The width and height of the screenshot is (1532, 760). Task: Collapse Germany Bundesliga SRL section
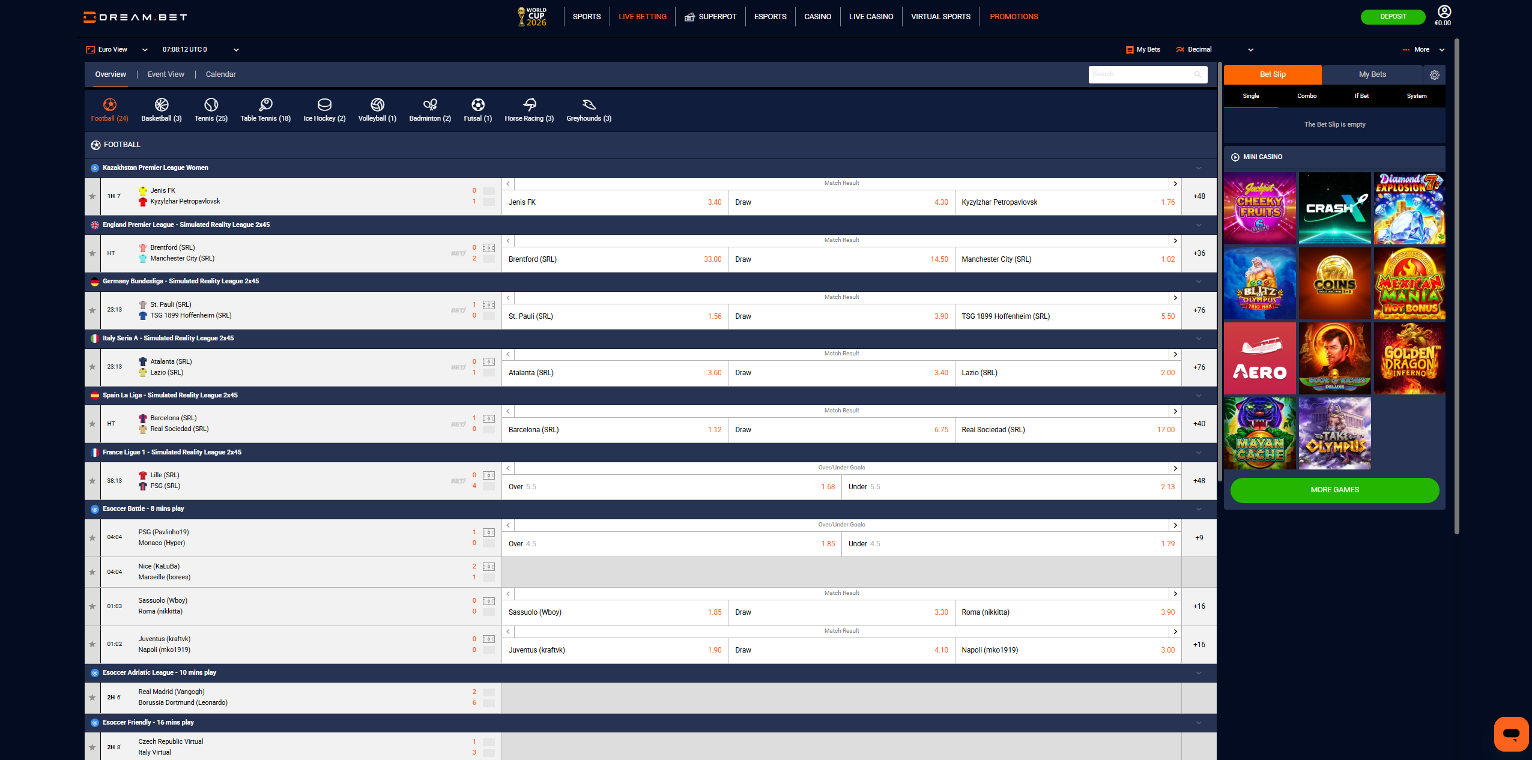1199,282
